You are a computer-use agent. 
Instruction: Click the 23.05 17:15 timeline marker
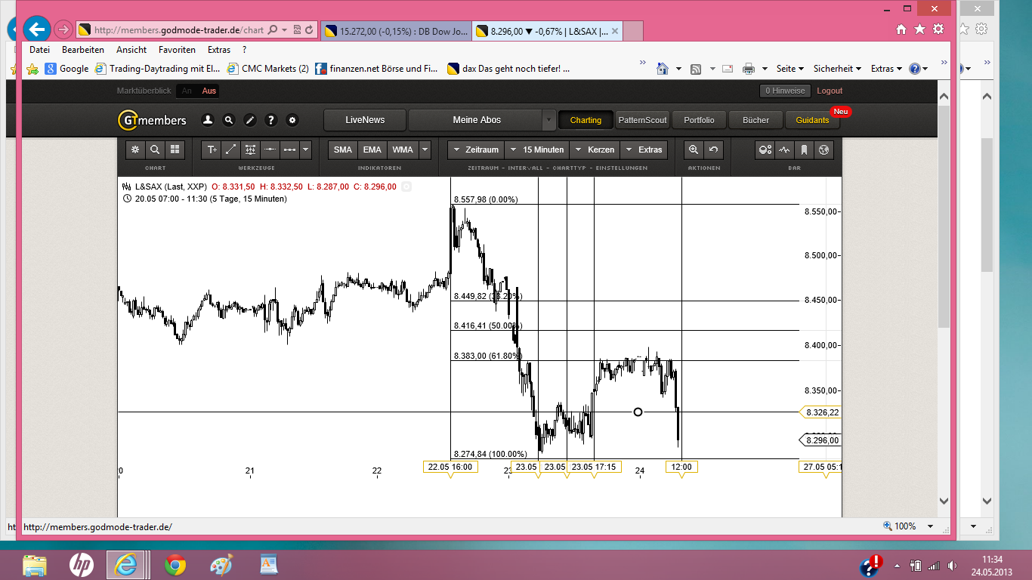pos(594,467)
